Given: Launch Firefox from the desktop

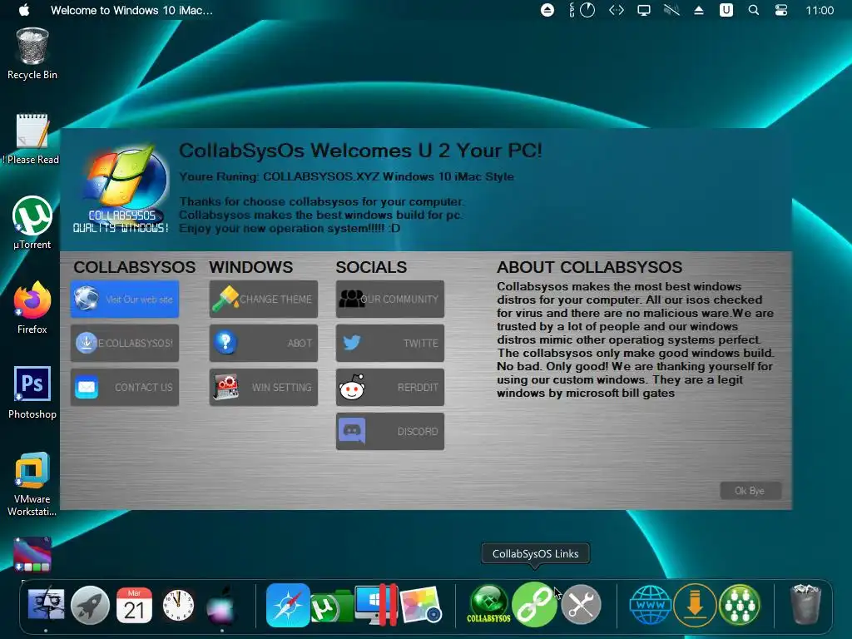Looking at the screenshot, I should (x=32, y=308).
